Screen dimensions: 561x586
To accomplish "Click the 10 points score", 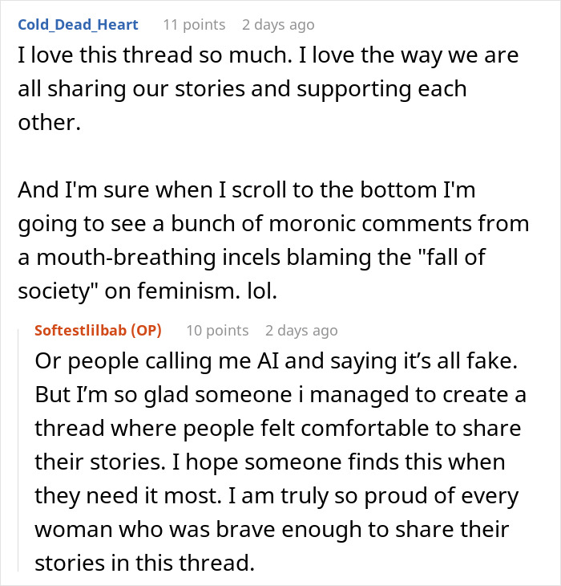I will pyautogui.click(x=217, y=331).
